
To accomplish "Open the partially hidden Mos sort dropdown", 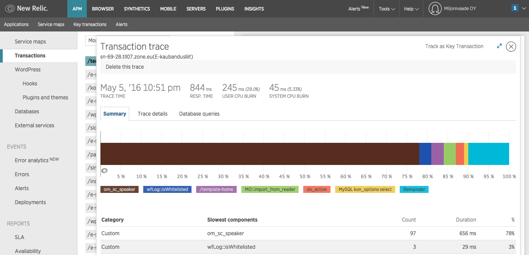I will pyautogui.click(x=91, y=40).
